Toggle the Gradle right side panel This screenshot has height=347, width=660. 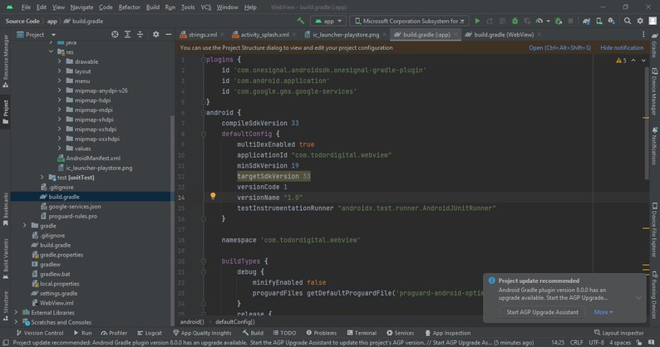(654, 46)
